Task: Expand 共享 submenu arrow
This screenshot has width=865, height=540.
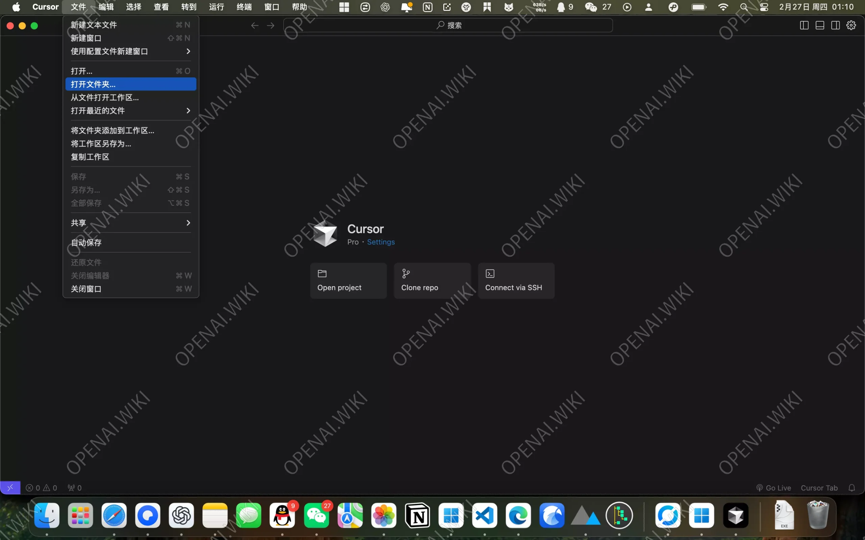Action: [189, 223]
